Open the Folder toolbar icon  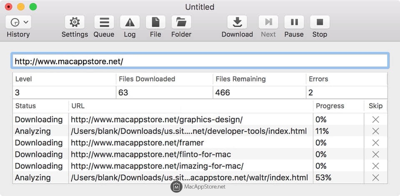pyautogui.click(x=181, y=22)
